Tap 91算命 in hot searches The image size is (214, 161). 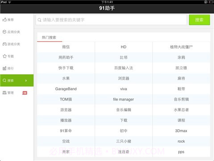66,131
